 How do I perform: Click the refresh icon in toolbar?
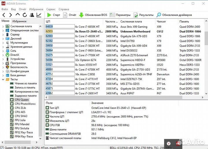[x=25, y=15]
